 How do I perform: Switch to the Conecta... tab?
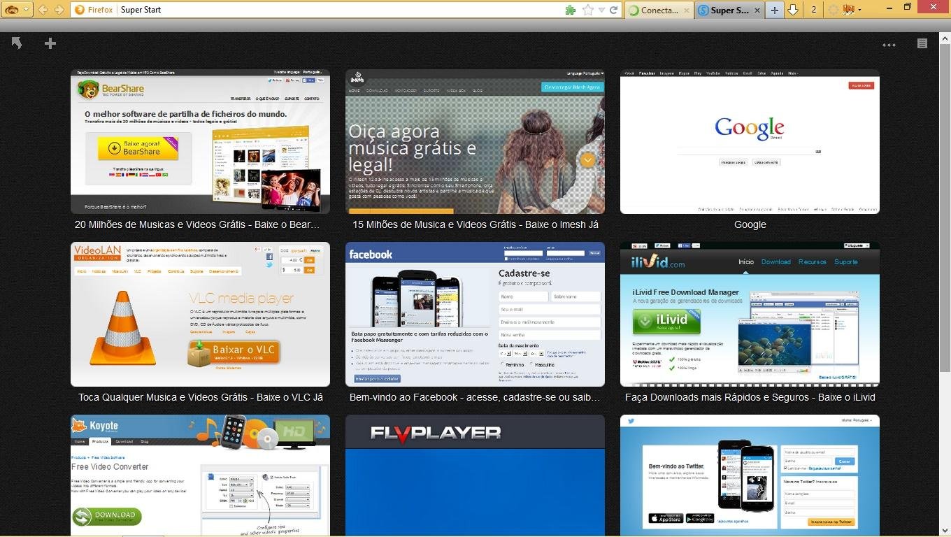coord(659,10)
